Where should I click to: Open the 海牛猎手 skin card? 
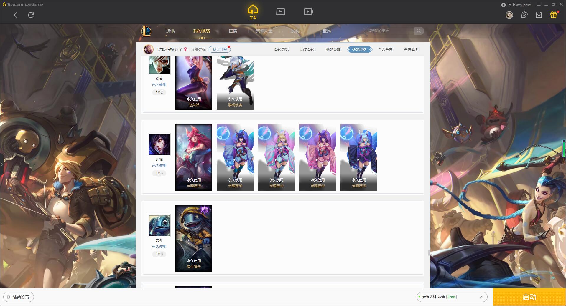point(194,238)
